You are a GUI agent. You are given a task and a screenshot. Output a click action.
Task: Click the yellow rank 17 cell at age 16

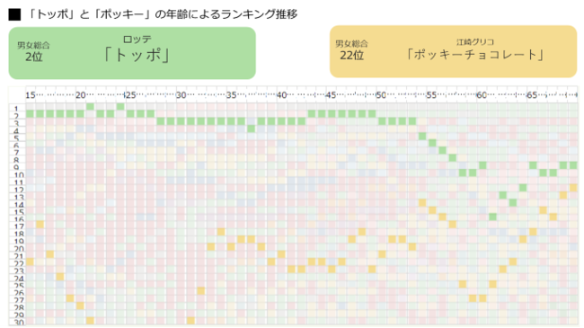(x=40, y=225)
